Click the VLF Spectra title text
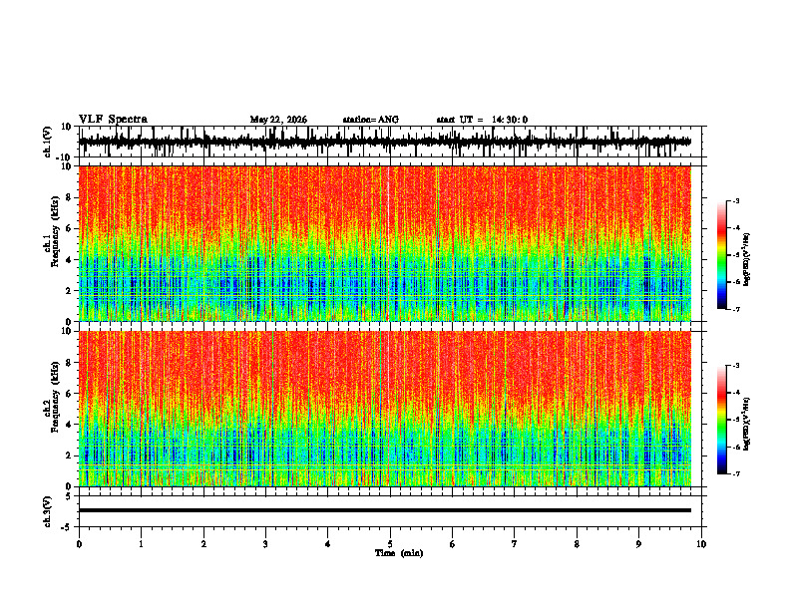 [113, 120]
